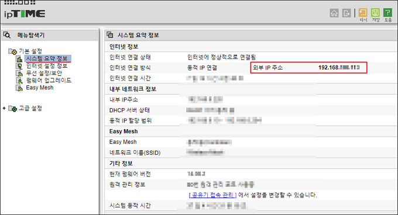Click the Easy Mesh tree icon
This screenshot has height=215, width=398.
pyautogui.click(x=19, y=88)
